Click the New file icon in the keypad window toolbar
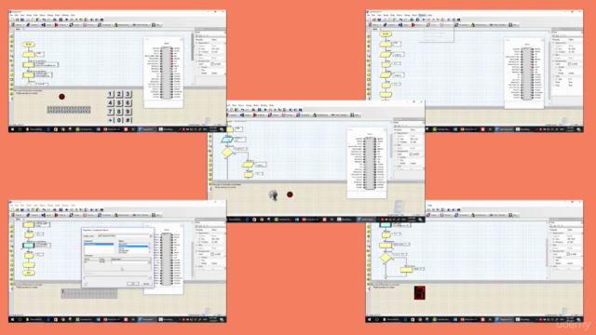This screenshot has height=335, width=596. pos(12,20)
